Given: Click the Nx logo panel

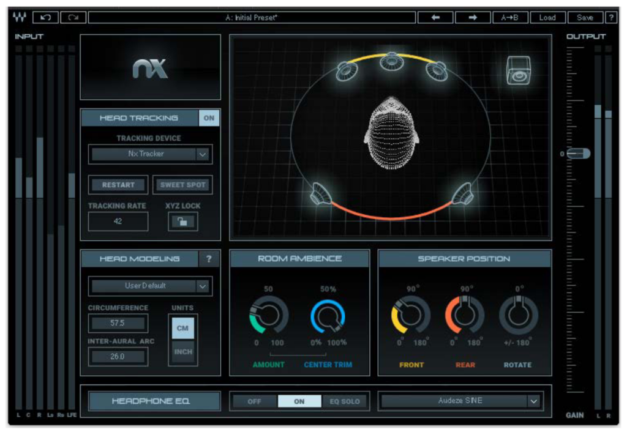Looking at the screenshot, I should 151,67.
